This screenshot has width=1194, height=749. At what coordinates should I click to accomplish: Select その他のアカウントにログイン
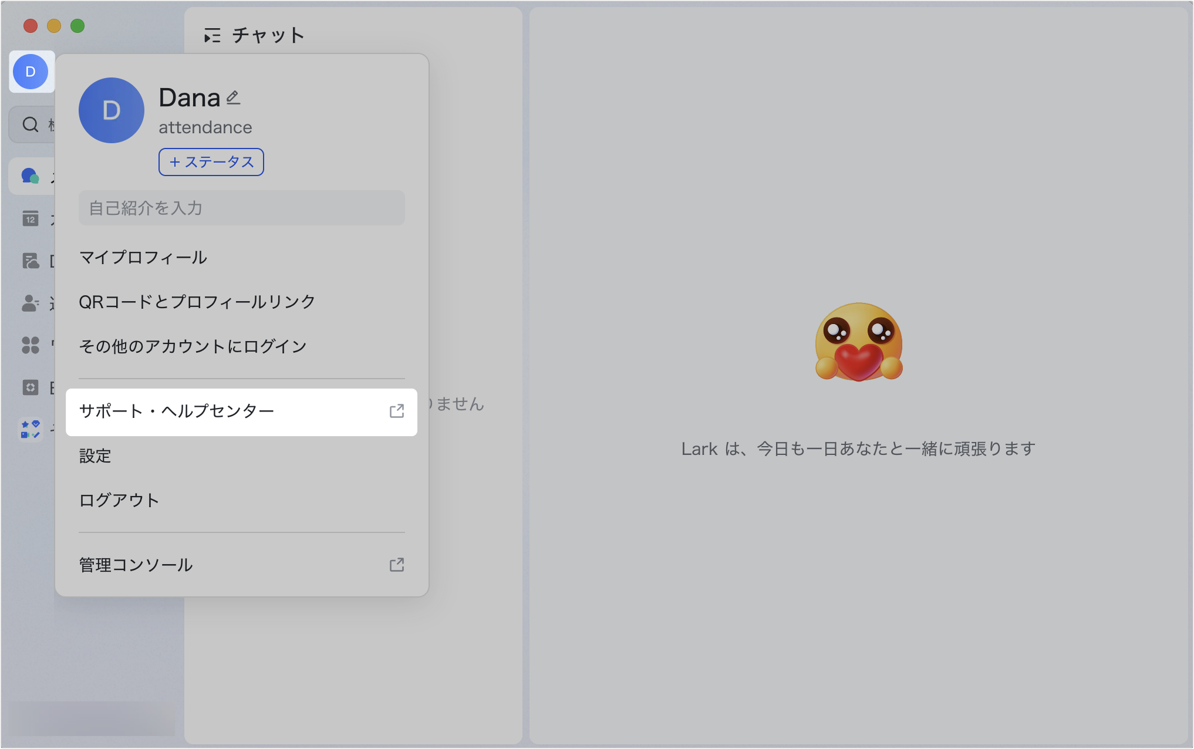(x=193, y=346)
